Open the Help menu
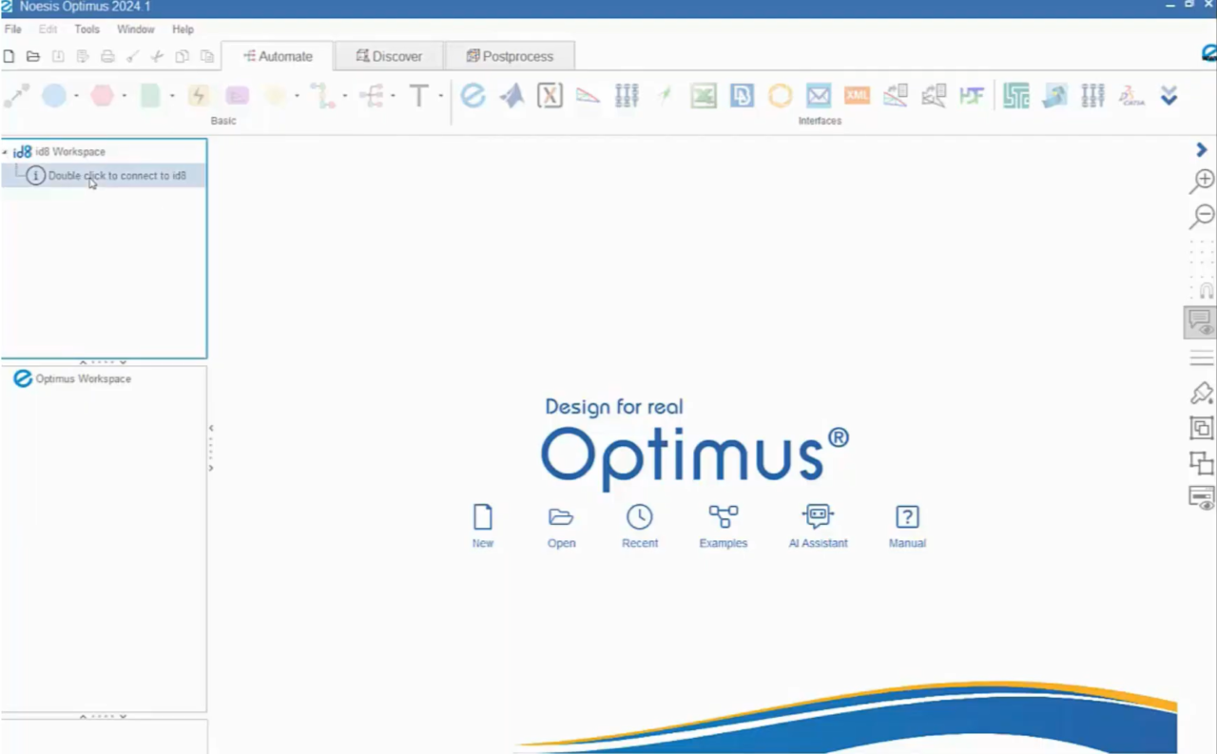 coord(183,29)
